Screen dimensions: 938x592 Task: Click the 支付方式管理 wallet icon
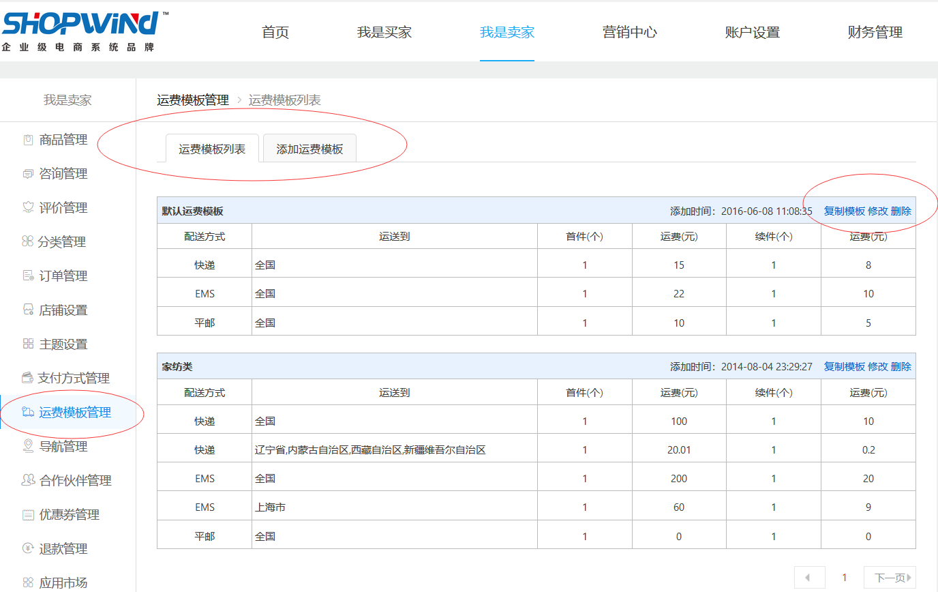point(28,378)
